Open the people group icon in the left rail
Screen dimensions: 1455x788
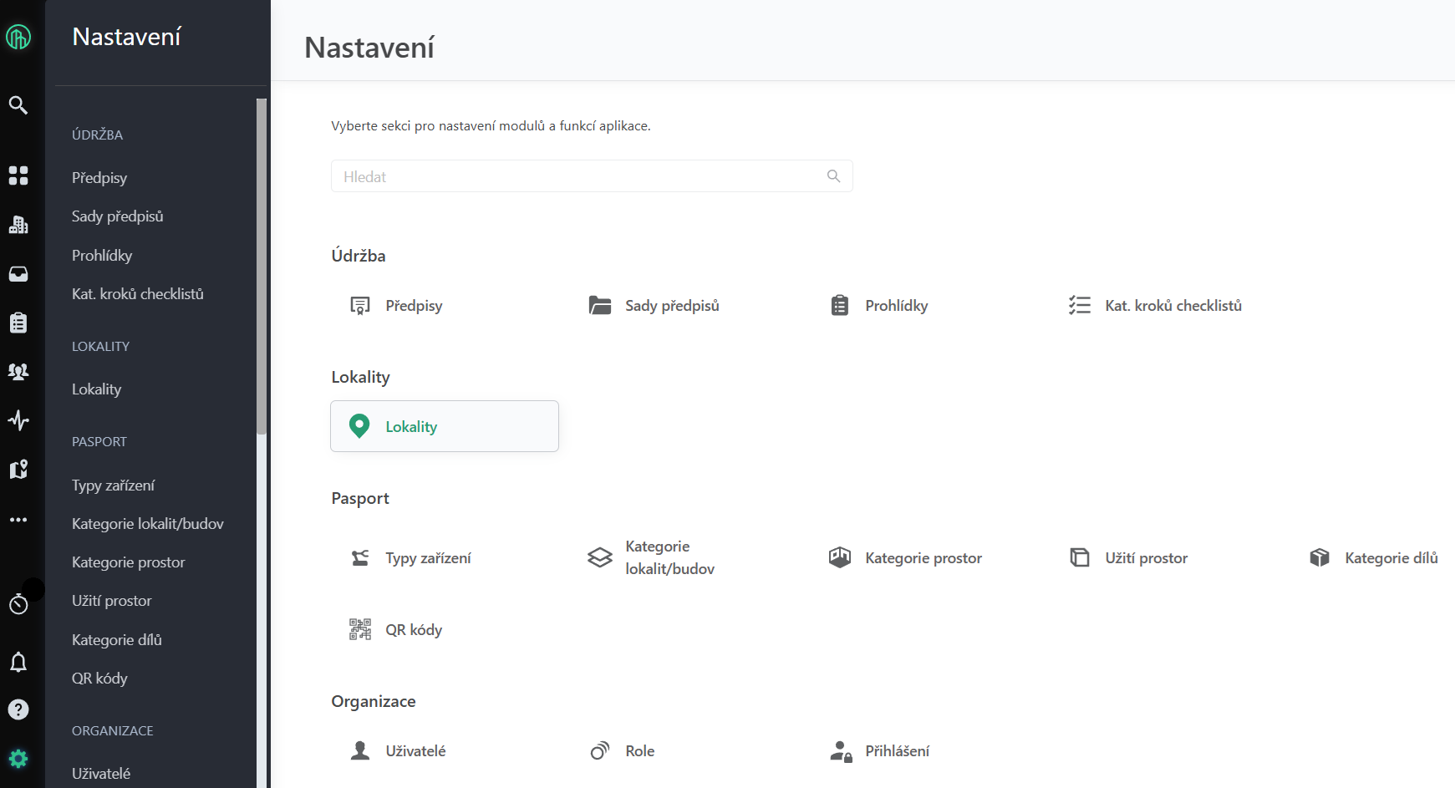click(18, 371)
